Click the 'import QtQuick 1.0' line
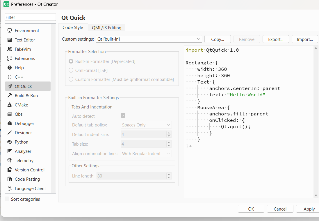This screenshot has width=319, height=221. 212,50
